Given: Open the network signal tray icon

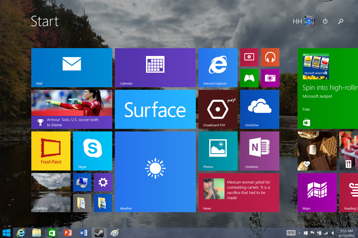Looking at the screenshot, I should 326,233.
